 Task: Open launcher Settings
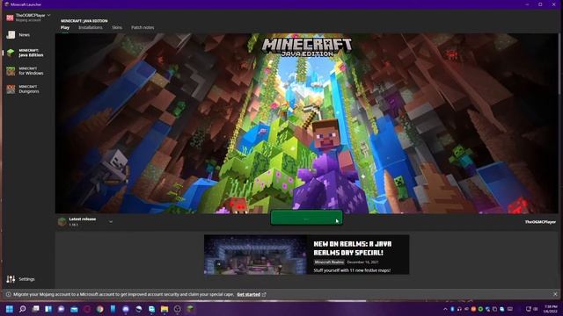[21, 279]
